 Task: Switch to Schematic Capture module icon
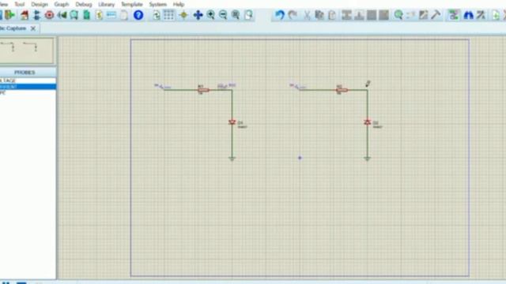pyautogui.click(x=37, y=15)
